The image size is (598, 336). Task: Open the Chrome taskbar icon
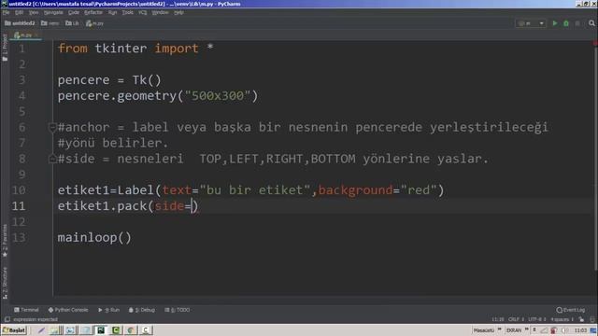pos(131,329)
